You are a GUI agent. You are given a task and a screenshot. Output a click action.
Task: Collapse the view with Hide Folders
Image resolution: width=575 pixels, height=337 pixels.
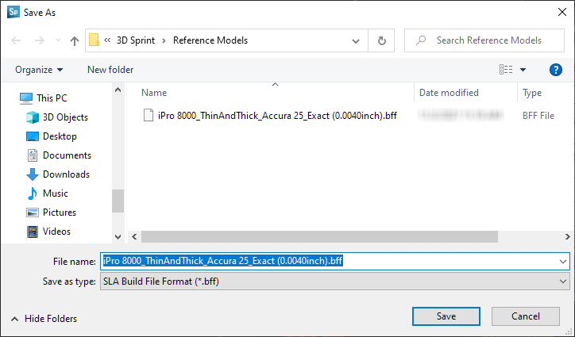click(x=44, y=318)
